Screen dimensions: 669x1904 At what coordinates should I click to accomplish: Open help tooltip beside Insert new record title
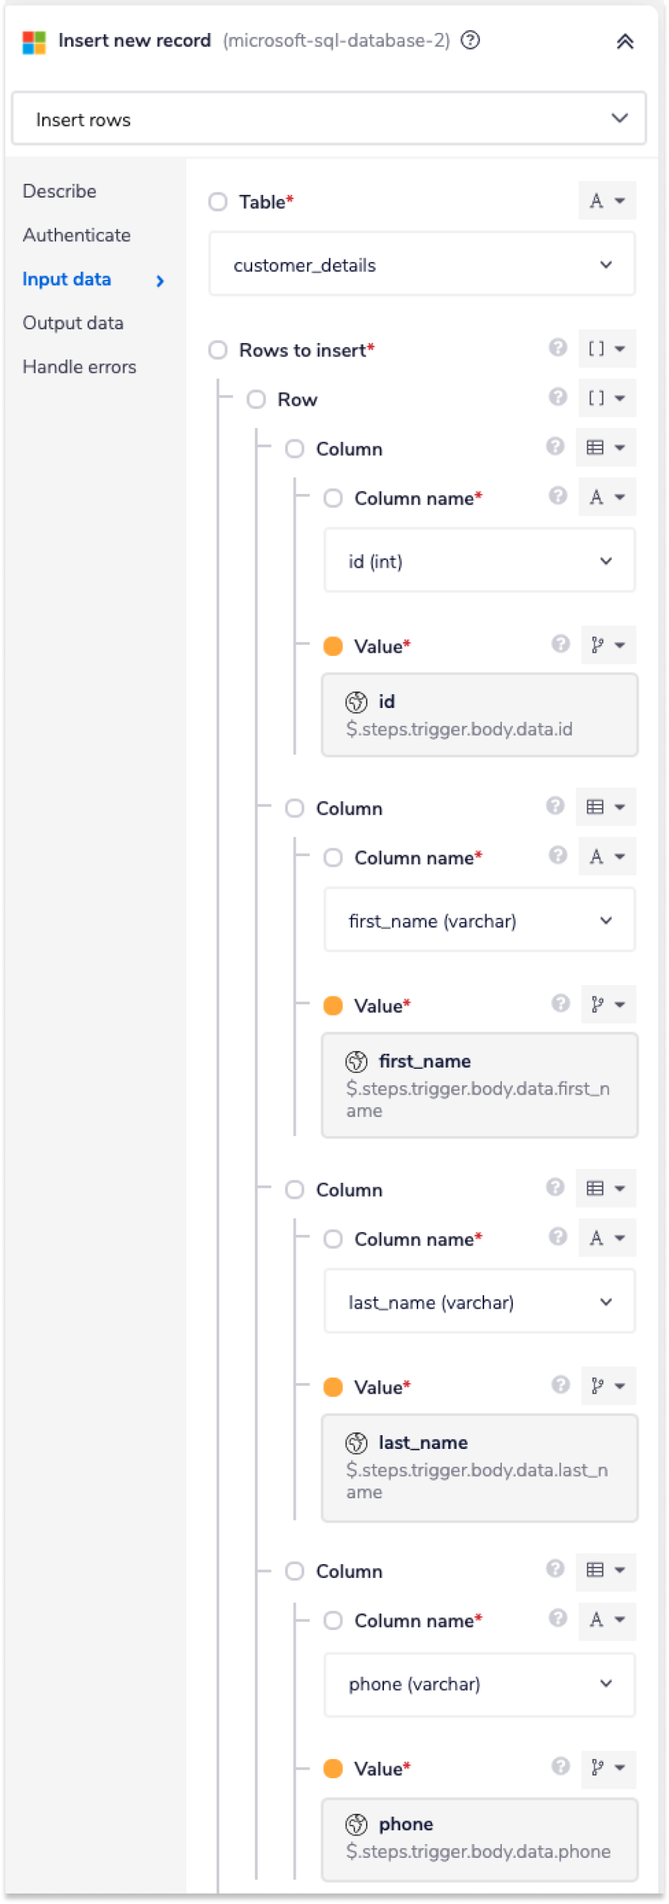point(471,41)
